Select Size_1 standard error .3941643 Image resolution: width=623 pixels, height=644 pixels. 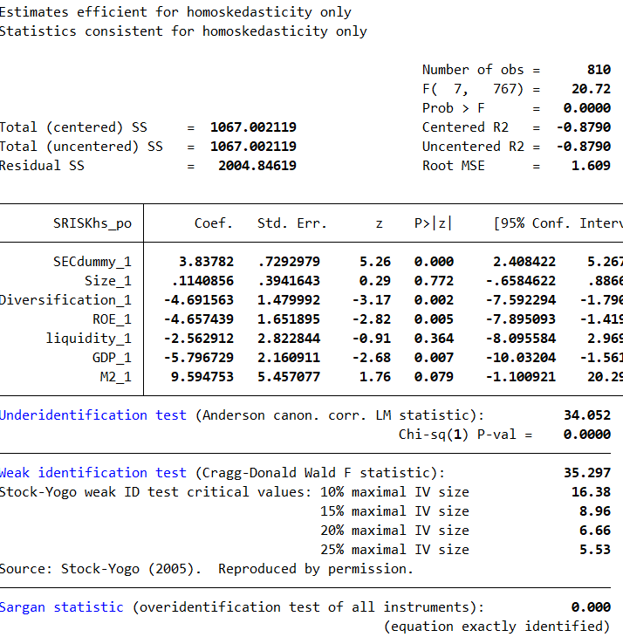[289, 281]
